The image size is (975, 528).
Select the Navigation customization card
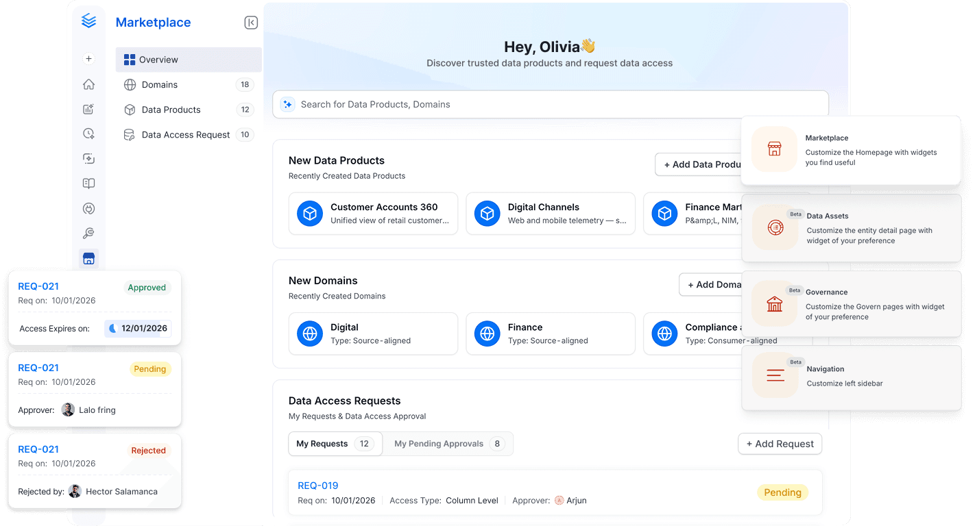852,378
